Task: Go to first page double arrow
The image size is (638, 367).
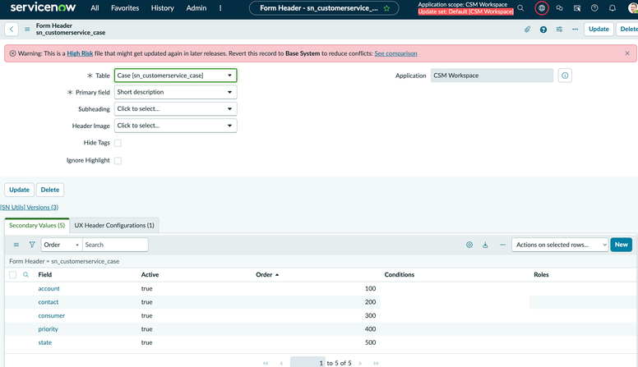Action: (x=266, y=363)
